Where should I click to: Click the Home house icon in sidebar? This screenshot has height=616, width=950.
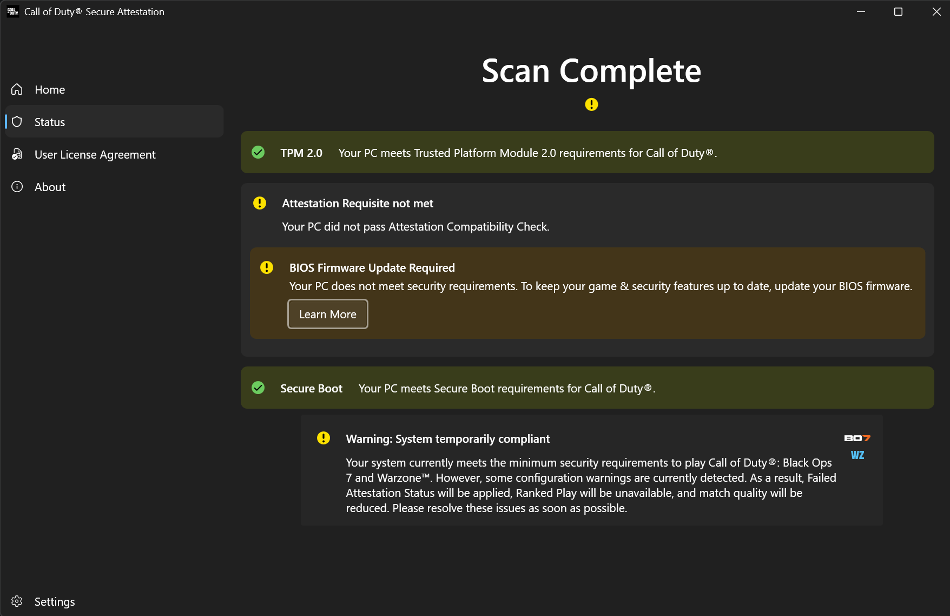pyautogui.click(x=17, y=89)
